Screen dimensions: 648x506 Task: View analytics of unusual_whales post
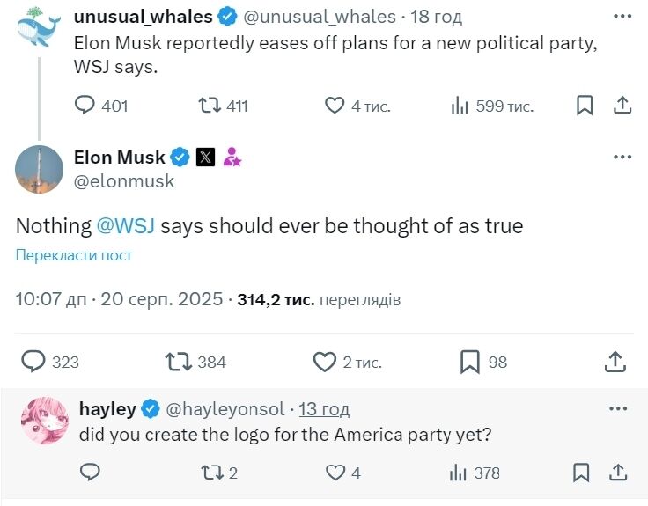[460, 106]
